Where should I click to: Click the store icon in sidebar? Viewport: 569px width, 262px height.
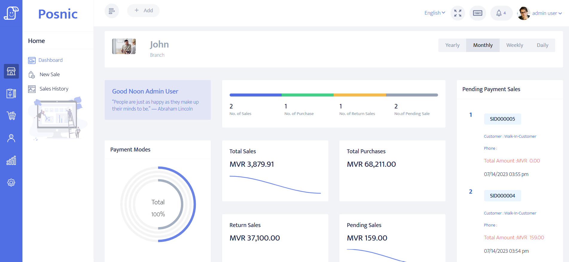(11, 71)
